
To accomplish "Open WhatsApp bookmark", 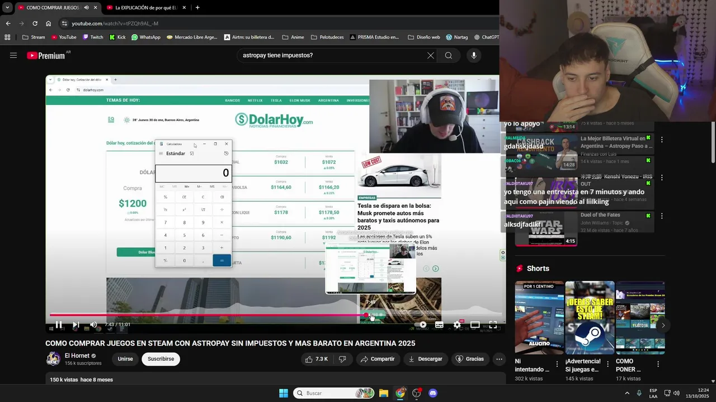I will [145, 37].
